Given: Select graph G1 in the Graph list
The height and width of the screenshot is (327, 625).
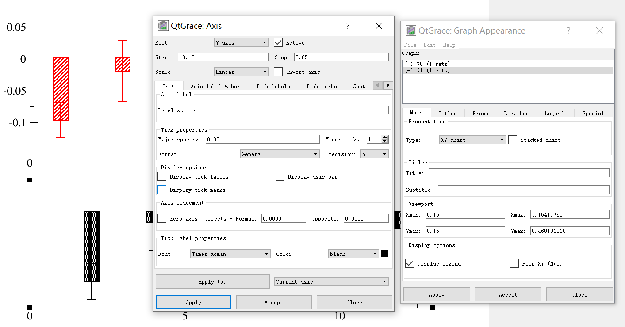Looking at the screenshot, I should [x=442, y=70].
